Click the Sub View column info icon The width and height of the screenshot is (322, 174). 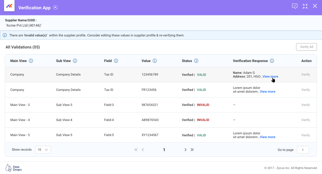(75, 61)
